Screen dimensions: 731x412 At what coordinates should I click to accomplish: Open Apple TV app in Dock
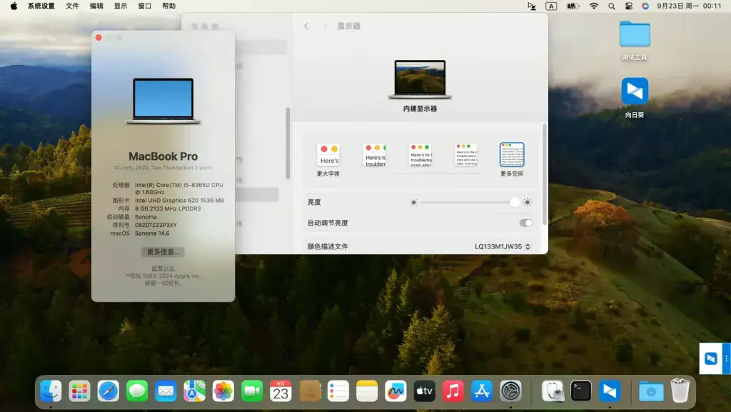(x=424, y=391)
